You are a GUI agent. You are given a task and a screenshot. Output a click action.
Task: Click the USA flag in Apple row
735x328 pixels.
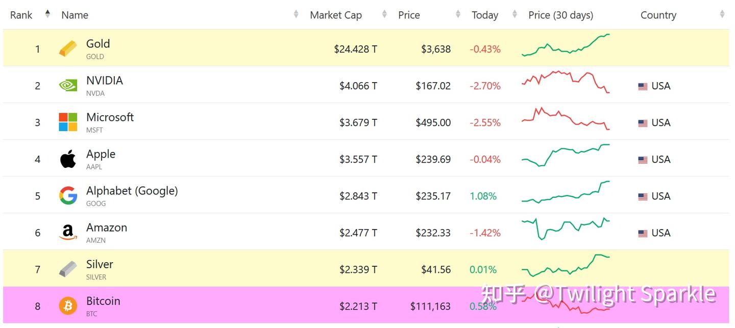[643, 160]
